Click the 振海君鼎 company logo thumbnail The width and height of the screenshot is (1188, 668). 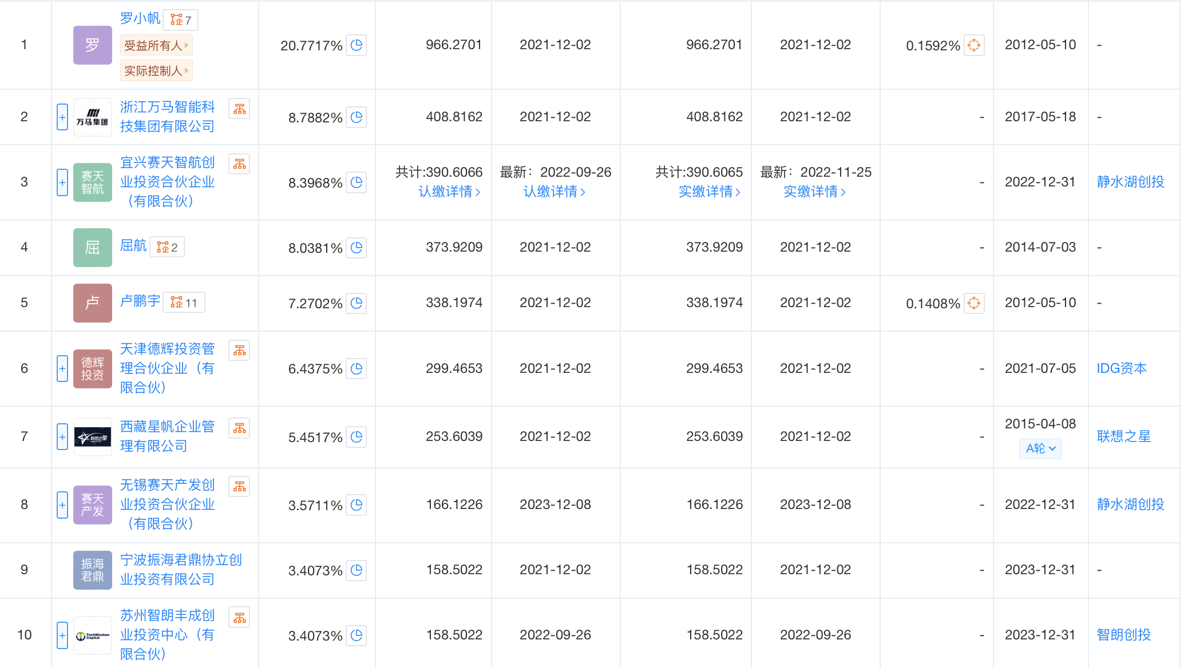[x=92, y=570]
